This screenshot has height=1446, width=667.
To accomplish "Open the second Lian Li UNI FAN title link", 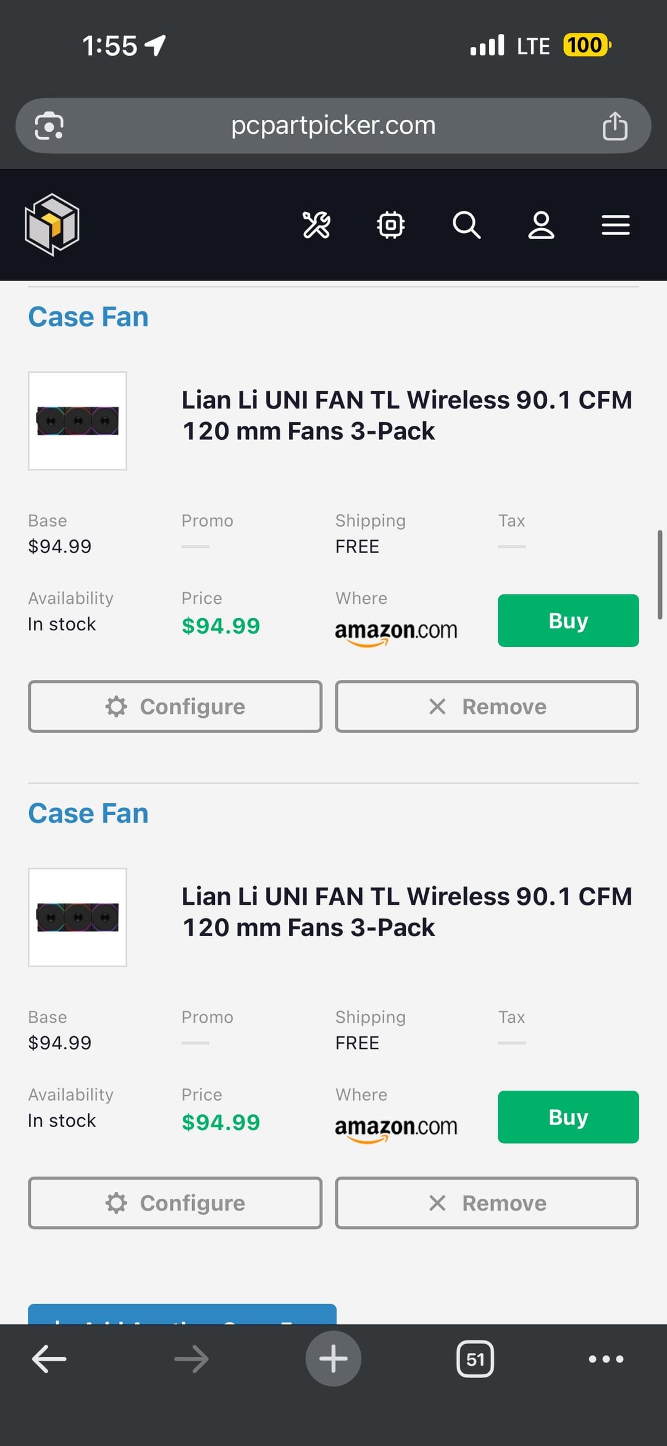I will click(406, 911).
